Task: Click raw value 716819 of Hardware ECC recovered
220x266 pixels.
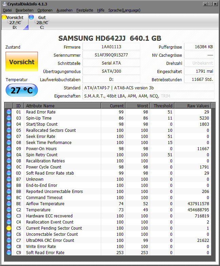Action: (x=202, y=216)
